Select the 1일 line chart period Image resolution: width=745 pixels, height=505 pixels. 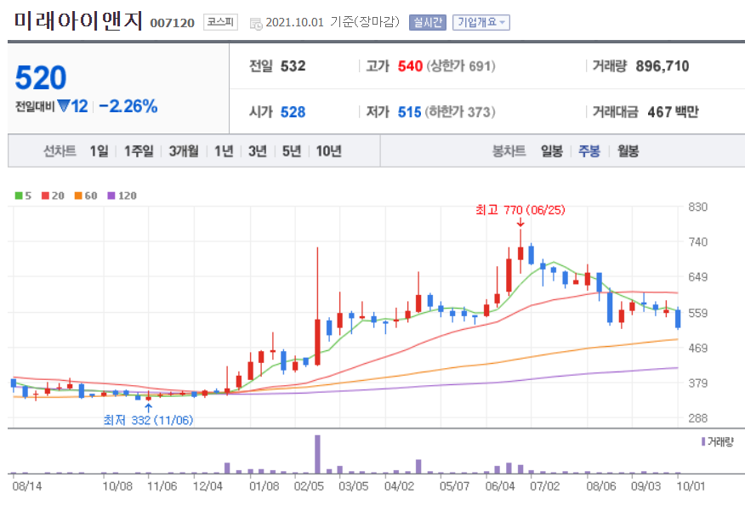click(99, 151)
